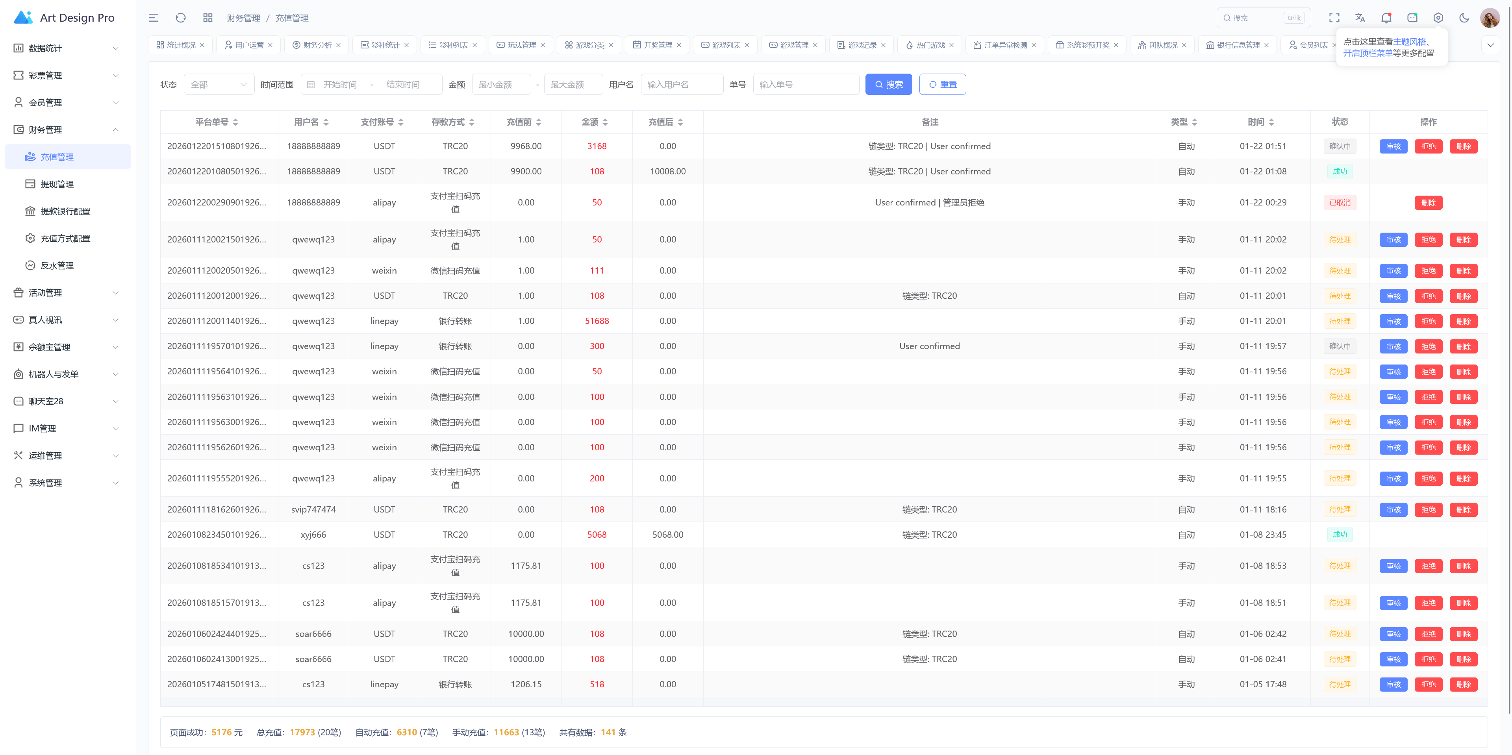Click the blue 搜索 button

click(888, 85)
